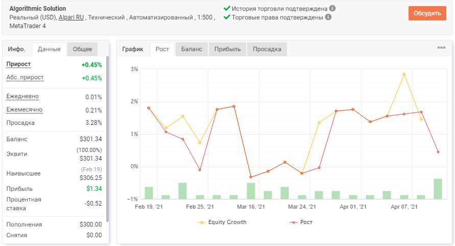The height and width of the screenshot is (246, 455).
Task: Click the info panel vertical scrollbar
Action: click(x=107, y=139)
